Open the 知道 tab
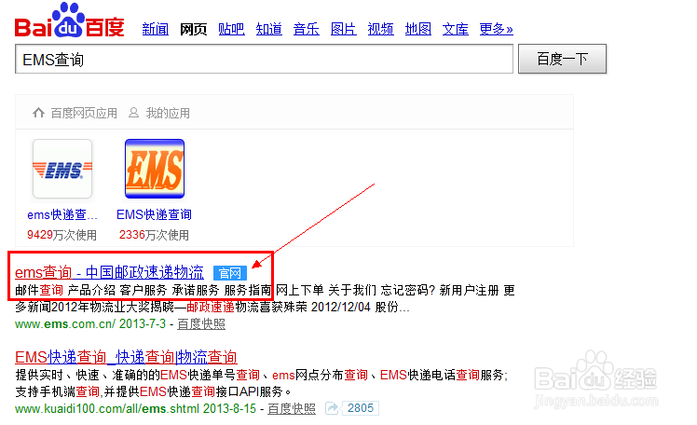 (269, 29)
